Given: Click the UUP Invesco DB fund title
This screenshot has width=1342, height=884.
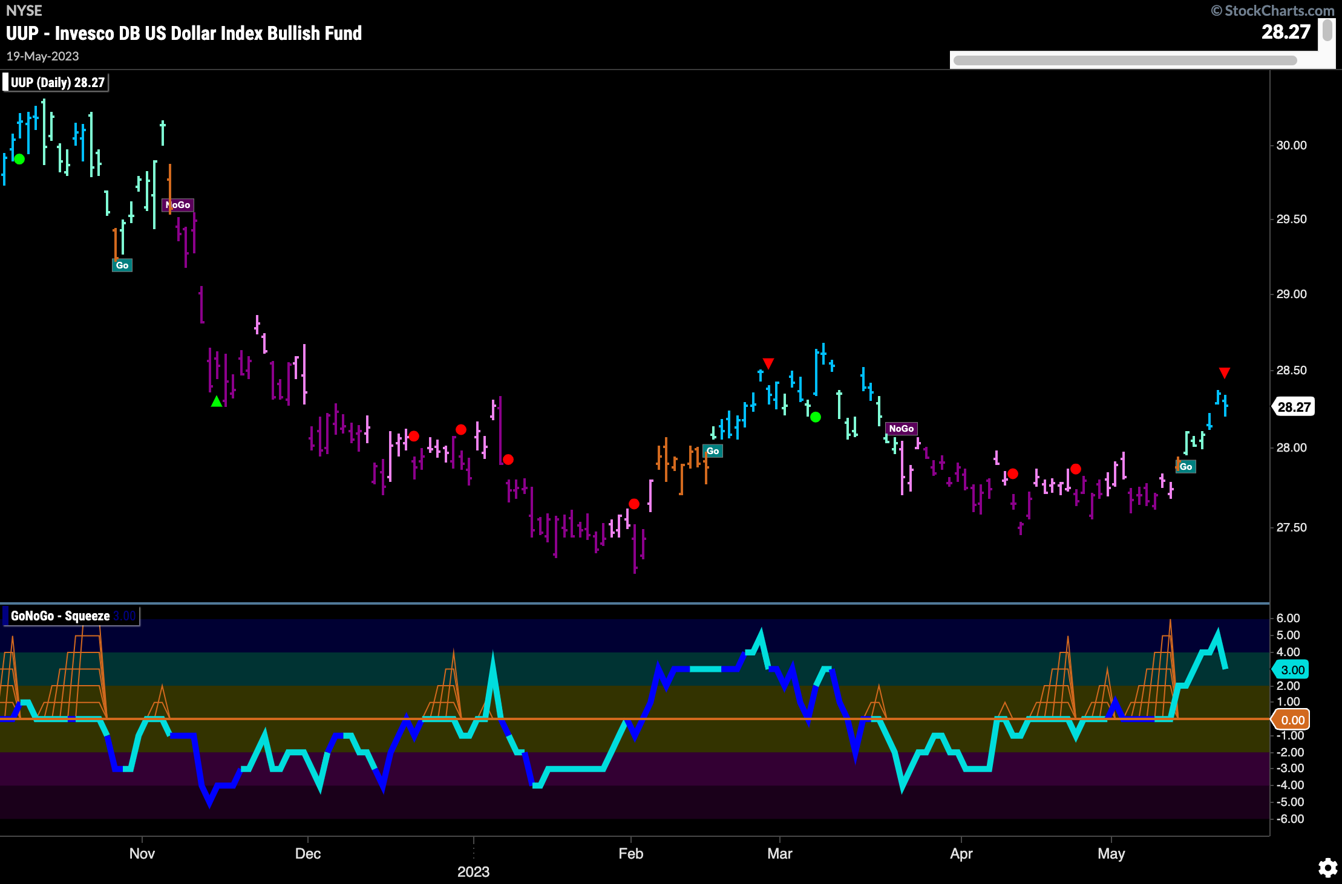Looking at the screenshot, I should tap(184, 33).
